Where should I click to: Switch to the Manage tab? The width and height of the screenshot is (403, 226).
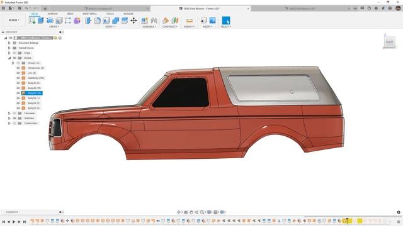pyautogui.click(x=128, y=14)
